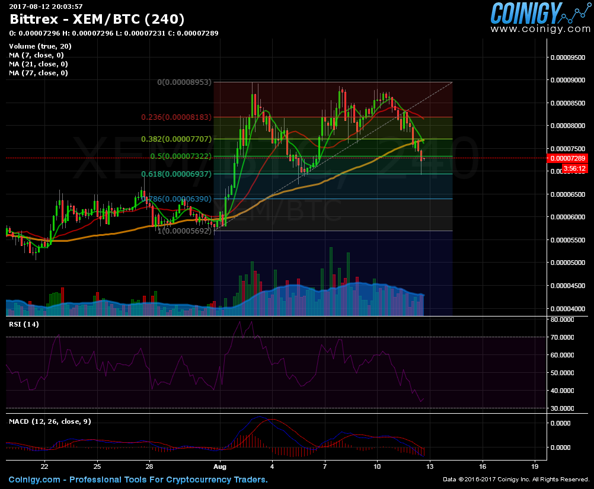Click the 3:56:12 candle countdown tag
This screenshot has width=594, height=489.
(574, 168)
